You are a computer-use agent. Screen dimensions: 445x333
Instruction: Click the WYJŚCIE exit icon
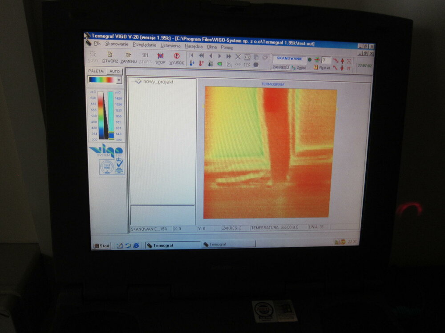[x=177, y=59]
